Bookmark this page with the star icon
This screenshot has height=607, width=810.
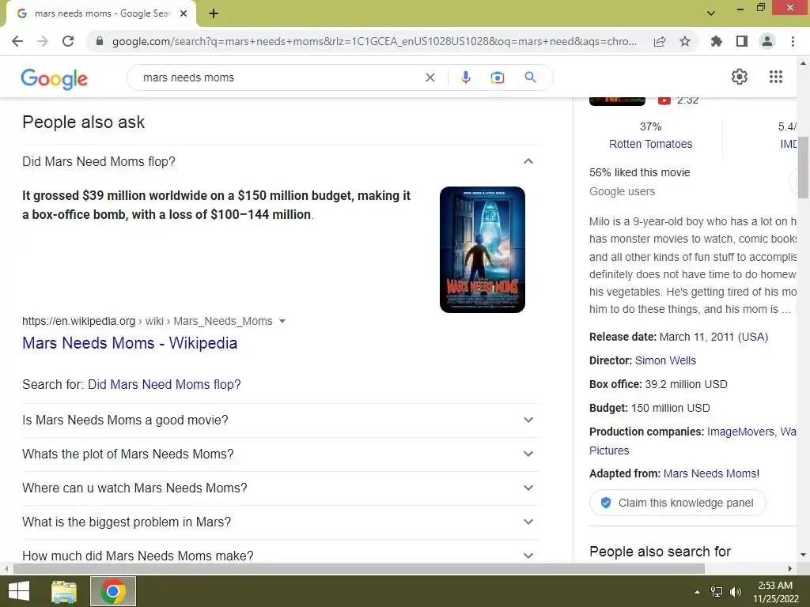pos(685,41)
